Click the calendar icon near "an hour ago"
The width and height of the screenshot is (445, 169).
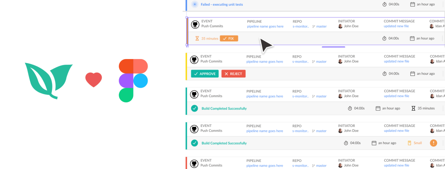pos(413,38)
